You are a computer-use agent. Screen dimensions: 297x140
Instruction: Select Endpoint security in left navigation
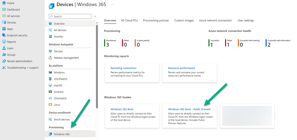click(x=17, y=35)
